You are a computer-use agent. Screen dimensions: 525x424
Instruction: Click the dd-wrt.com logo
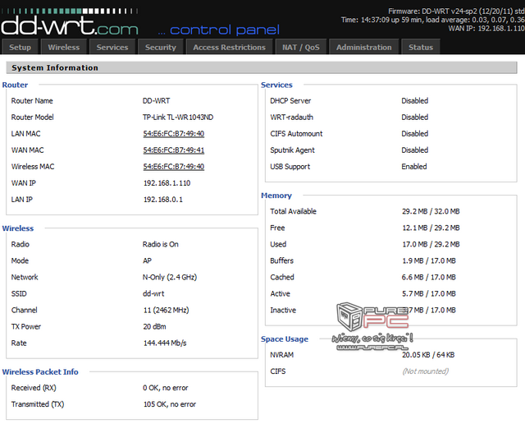[x=70, y=23]
